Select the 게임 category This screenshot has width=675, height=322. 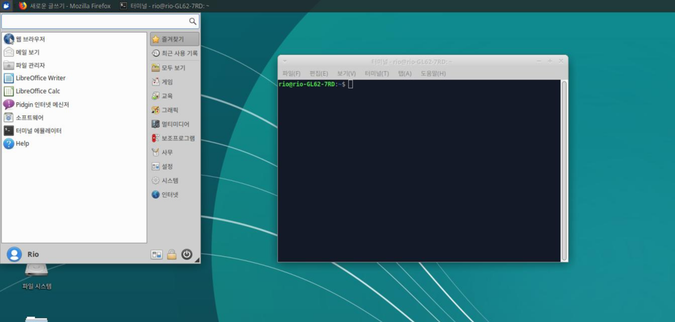pos(175,82)
